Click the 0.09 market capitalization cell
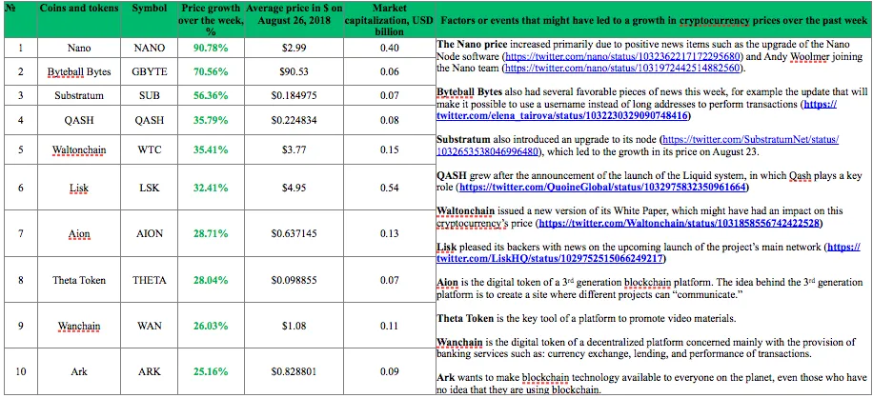The width and height of the screenshot is (873, 398). [389, 371]
